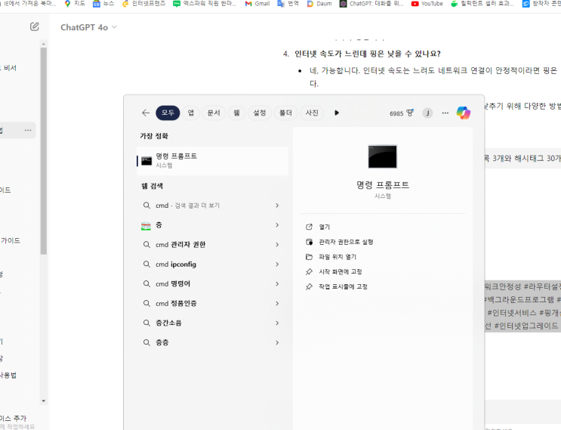Click the sidebar scrollbar down arrow

click(x=44, y=401)
